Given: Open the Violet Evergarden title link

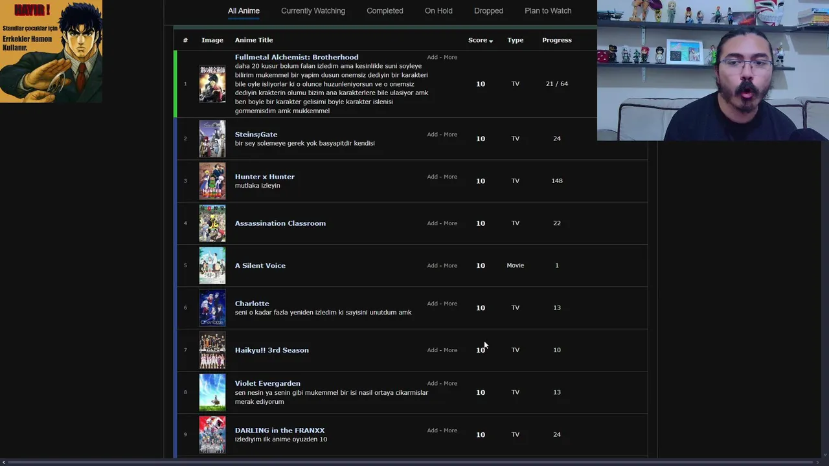Looking at the screenshot, I should [x=267, y=383].
